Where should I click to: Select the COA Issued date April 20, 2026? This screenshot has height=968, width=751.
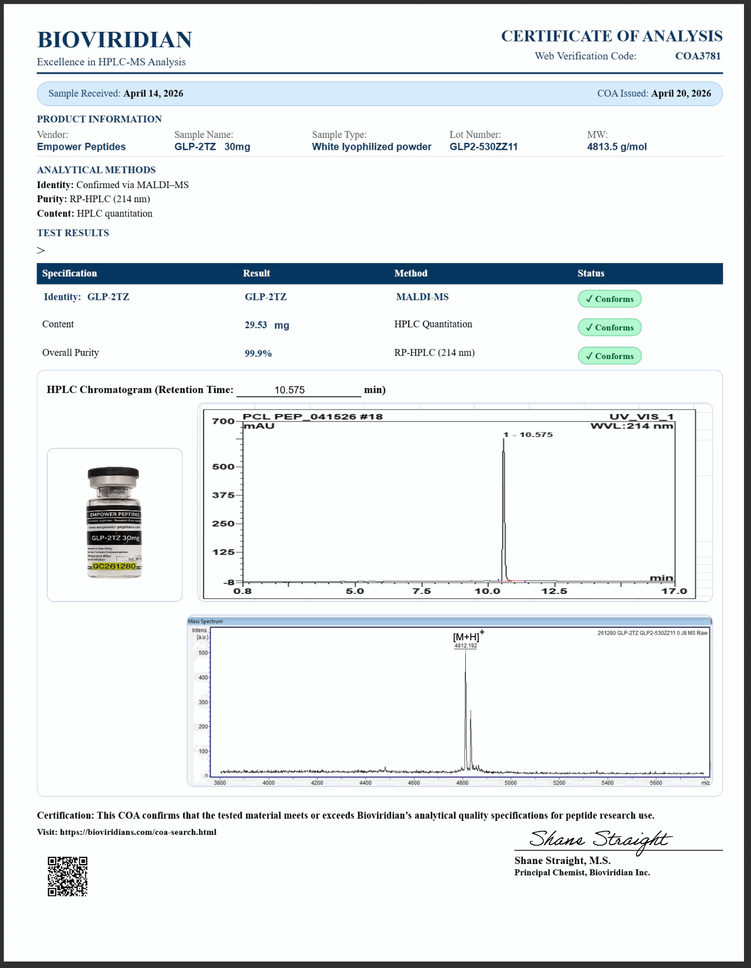pos(681,93)
